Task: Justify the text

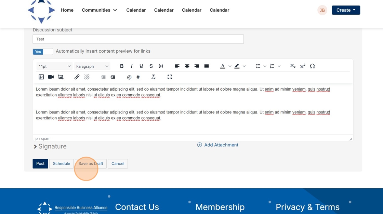Action: coord(207,66)
